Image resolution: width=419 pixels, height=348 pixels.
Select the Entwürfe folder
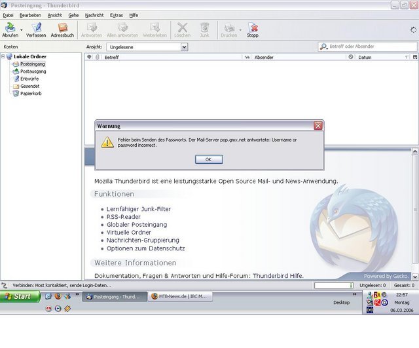(29, 79)
